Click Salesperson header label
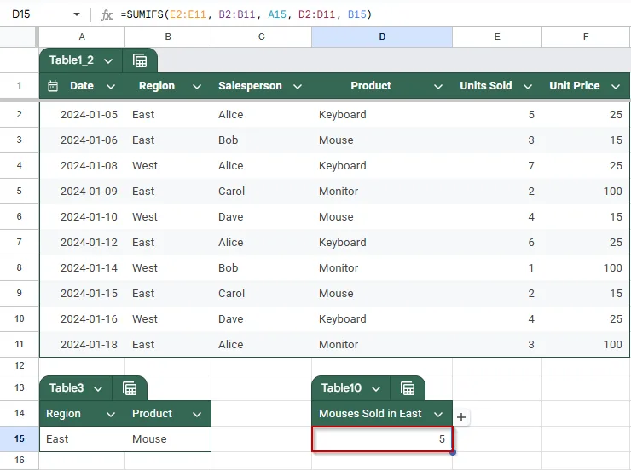The height and width of the screenshot is (470, 631). click(250, 86)
